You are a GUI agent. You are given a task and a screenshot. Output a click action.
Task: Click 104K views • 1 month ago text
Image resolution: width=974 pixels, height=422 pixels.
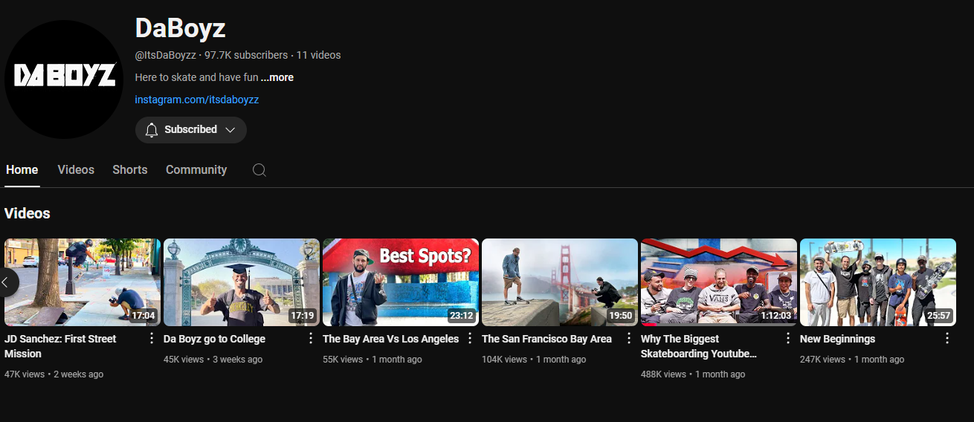point(534,360)
